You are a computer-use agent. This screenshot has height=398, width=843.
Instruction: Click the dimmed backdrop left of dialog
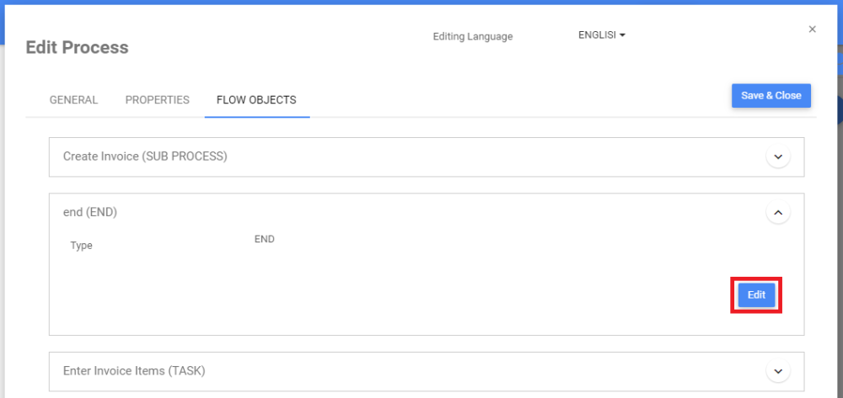click(3, 210)
